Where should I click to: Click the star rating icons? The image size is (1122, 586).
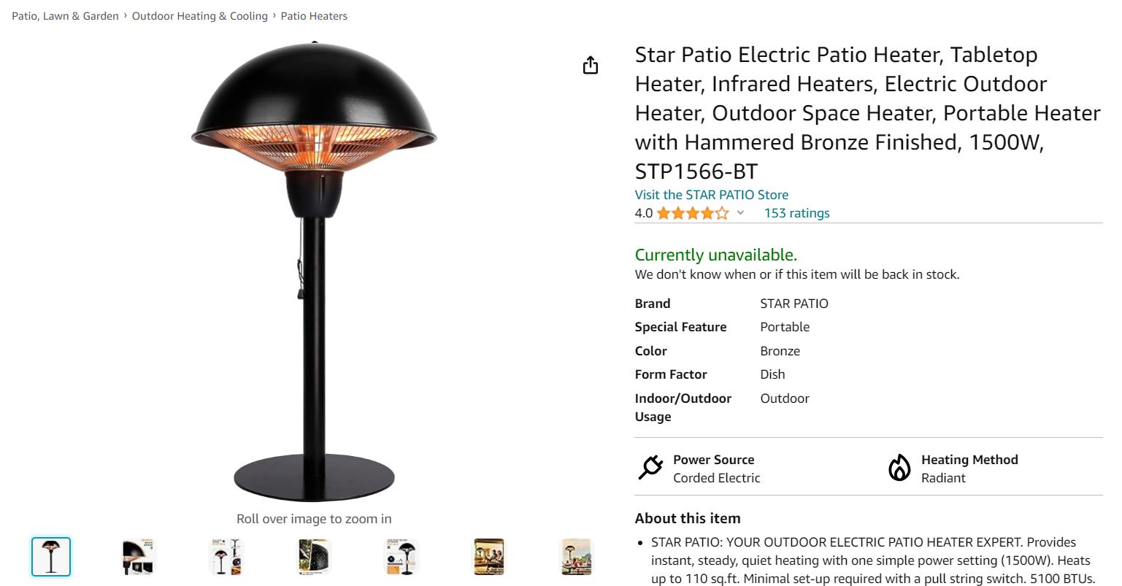pyautogui.click(x=692, y=213)
